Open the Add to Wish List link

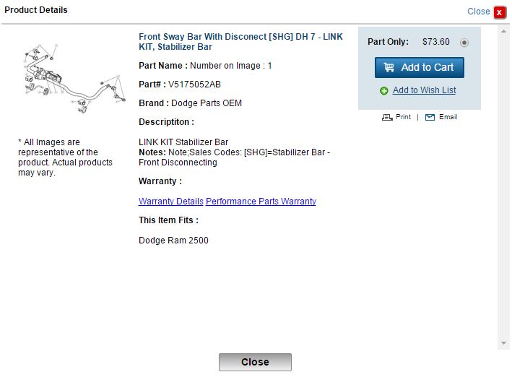[x=424, y=90]
